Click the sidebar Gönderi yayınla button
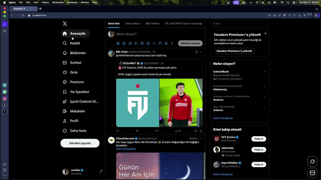The height and width of the screenshot is (180, 321). point(80,143)
